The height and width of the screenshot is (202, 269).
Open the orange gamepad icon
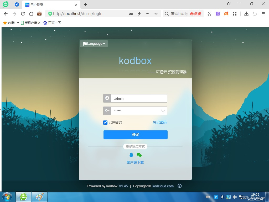(226, 14)
